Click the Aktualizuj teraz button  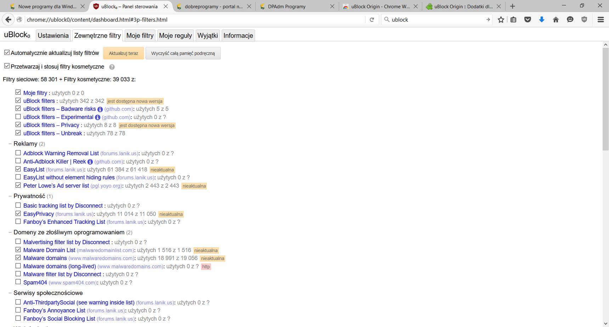tap(124, 53)
